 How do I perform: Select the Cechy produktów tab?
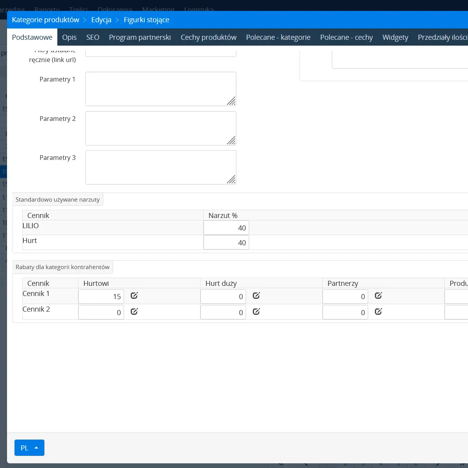(x=209, y=37)
